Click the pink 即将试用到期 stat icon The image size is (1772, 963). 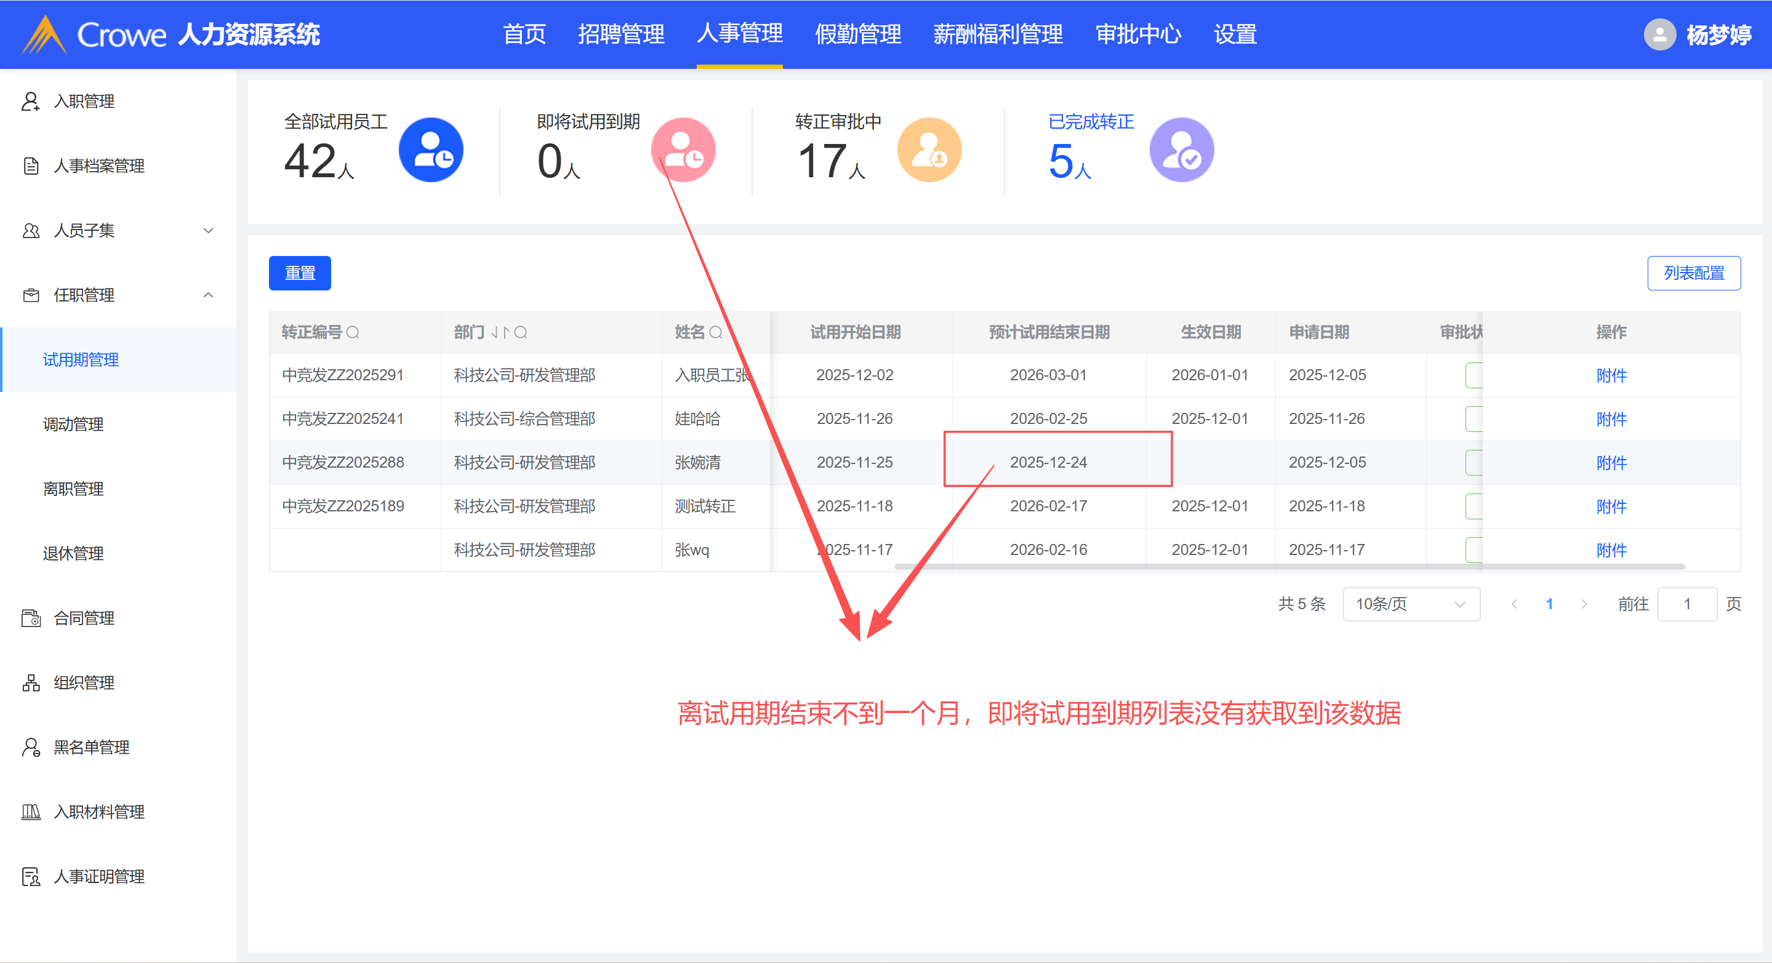pos(683,150)
